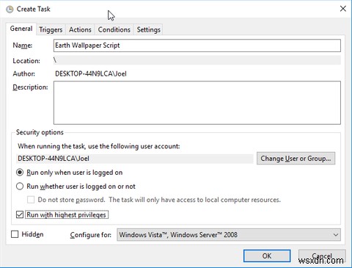Screen dimensions: 352x268
Task: Click the user account field DESKTOP-44N9LCA\Joel
Action: (135, 159)
